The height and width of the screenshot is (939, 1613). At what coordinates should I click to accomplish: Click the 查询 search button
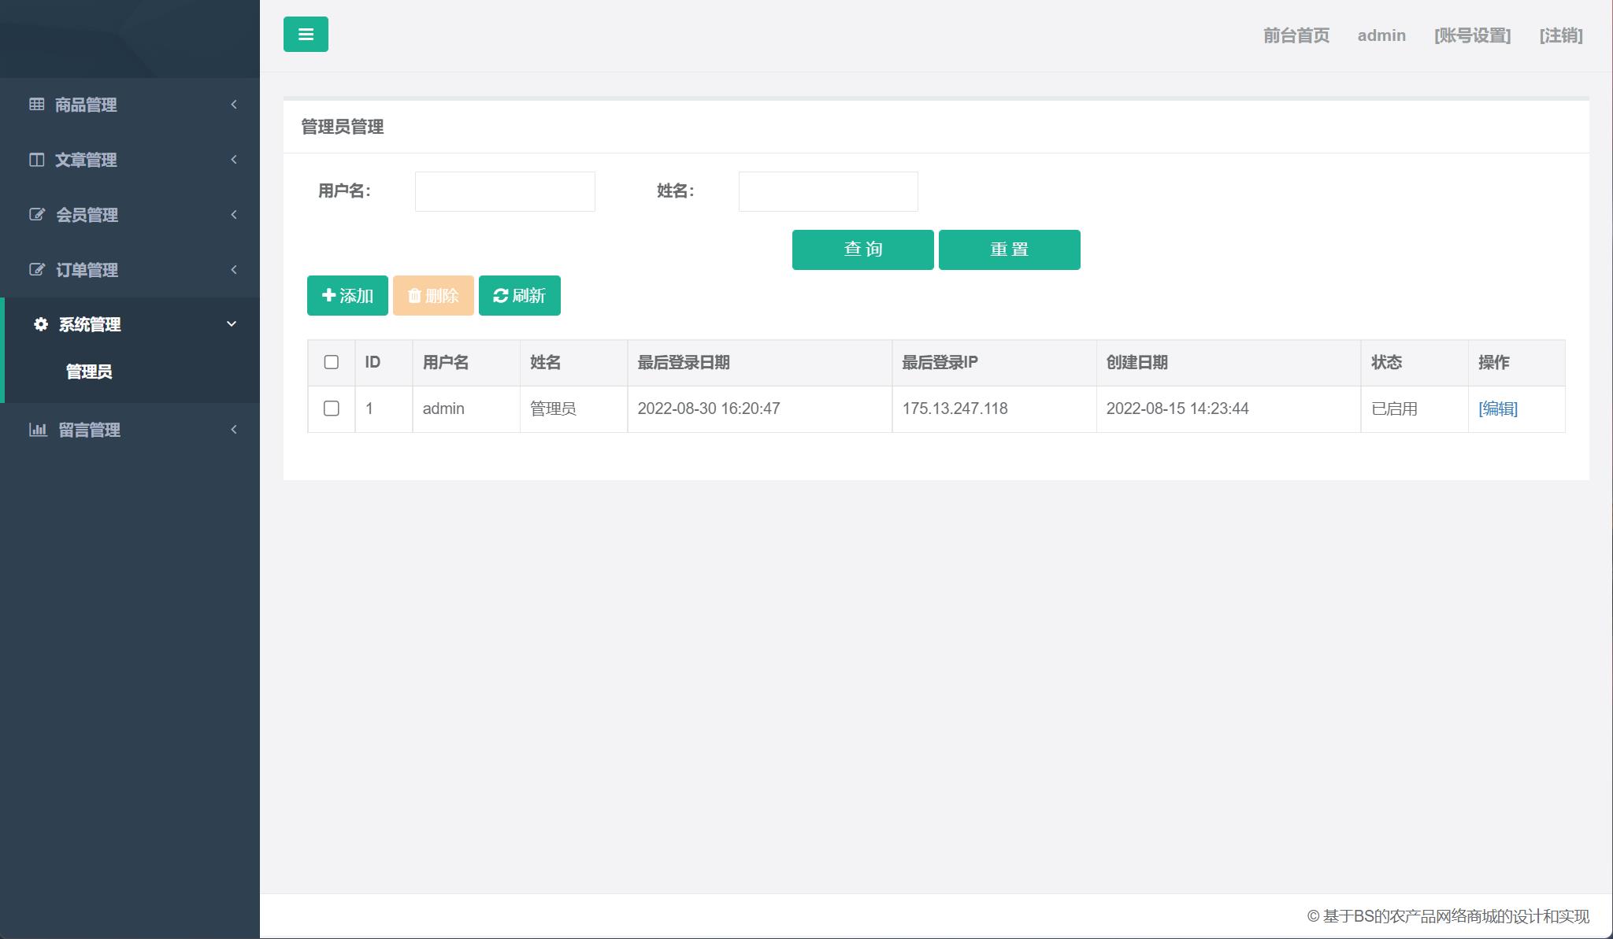click(862, 249)
